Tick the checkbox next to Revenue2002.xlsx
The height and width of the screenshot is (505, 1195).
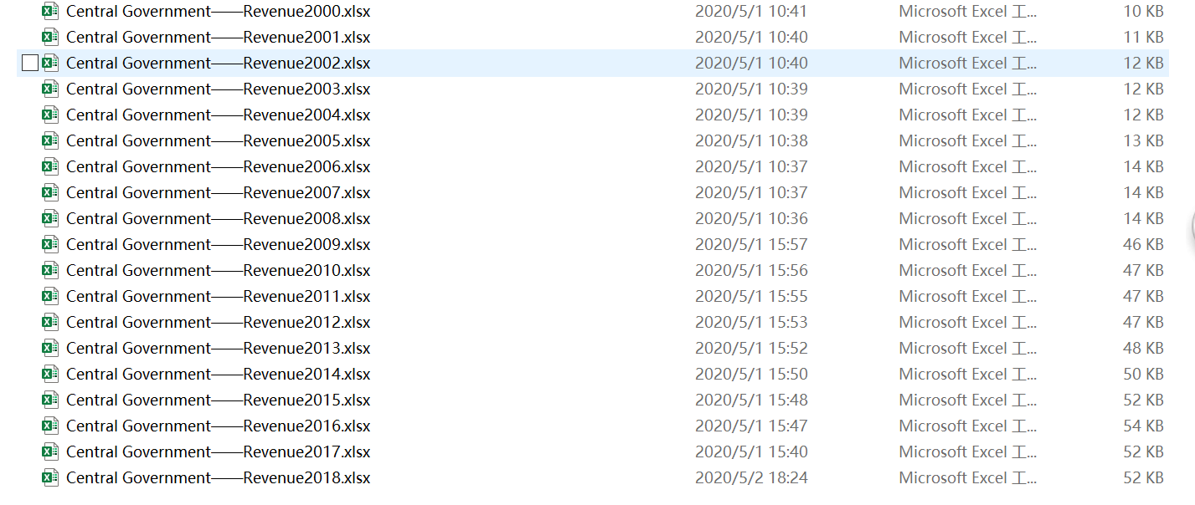[x=30, y=63]
